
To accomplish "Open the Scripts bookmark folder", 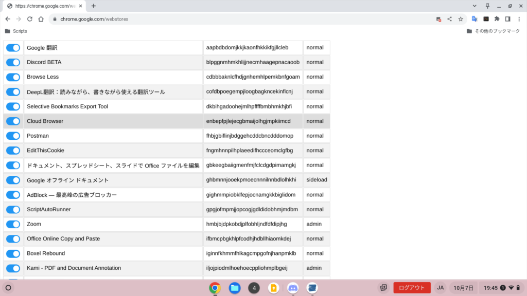I will (15, 31).
